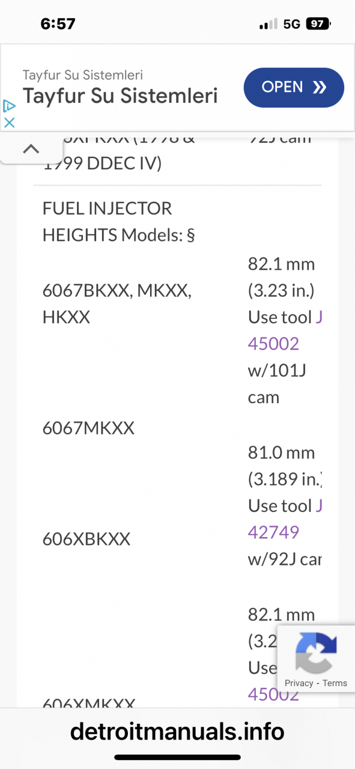The height and width of the screenshot is (769, 355).
Task: Collapse the ad using the up chevron
Action: [x=31, y=148]
